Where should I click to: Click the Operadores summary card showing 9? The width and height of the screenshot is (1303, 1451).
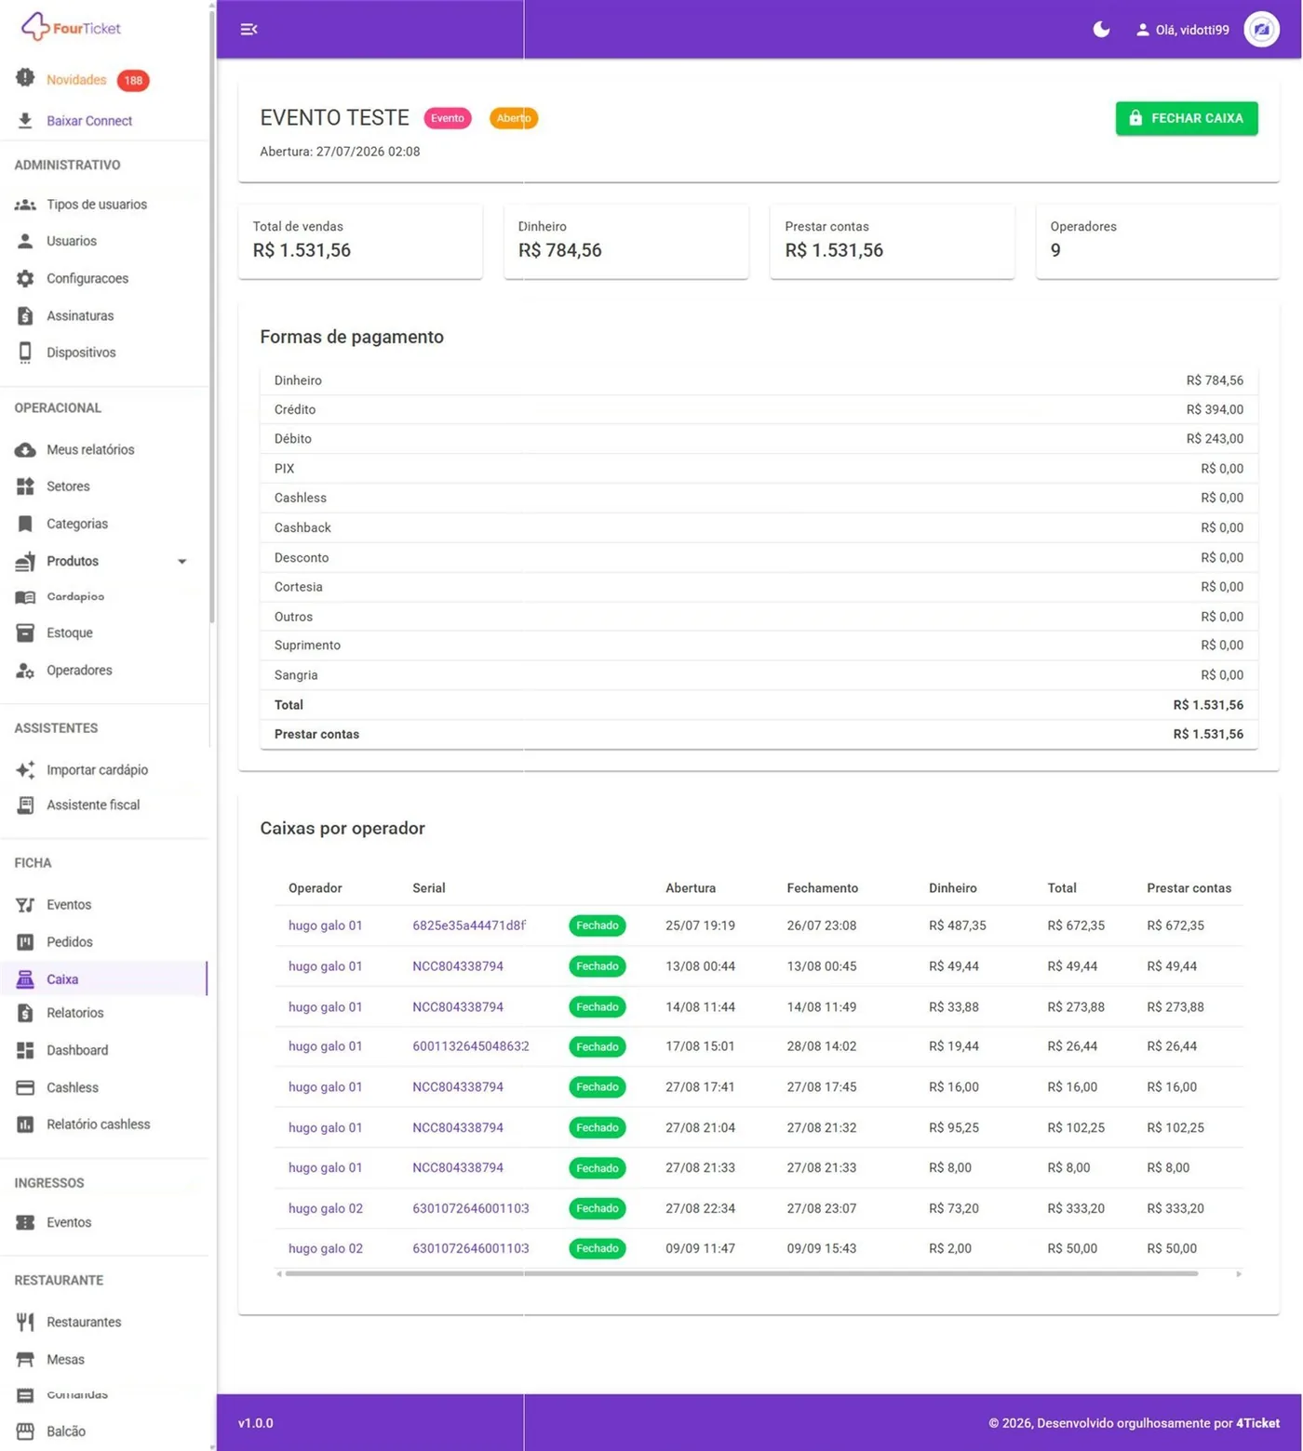pos(1158,240)
